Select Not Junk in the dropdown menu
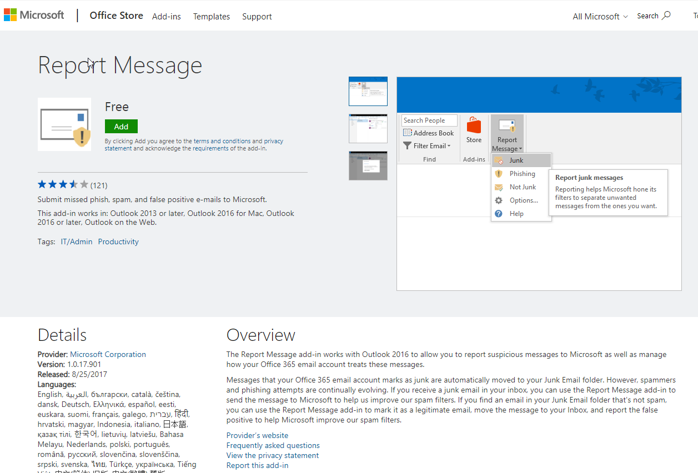The height and width of the screenshot is (473, 698). (521, 187)
